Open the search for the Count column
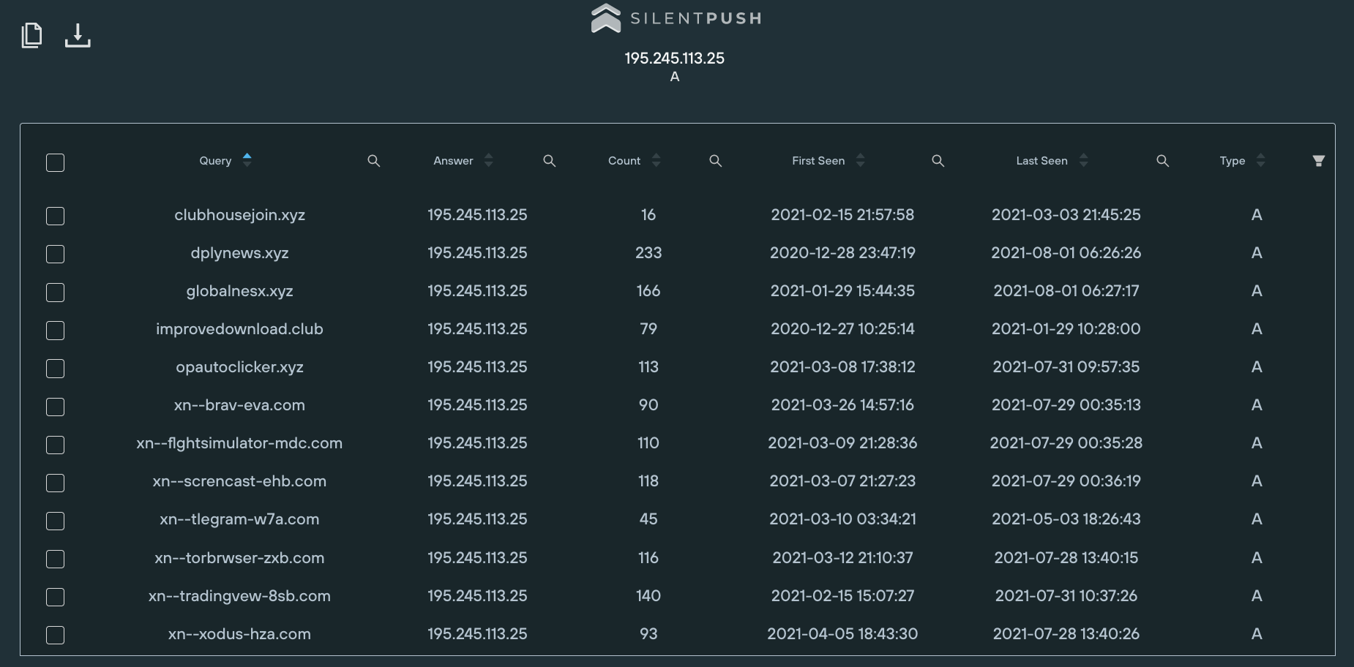 tap(715, 161)
